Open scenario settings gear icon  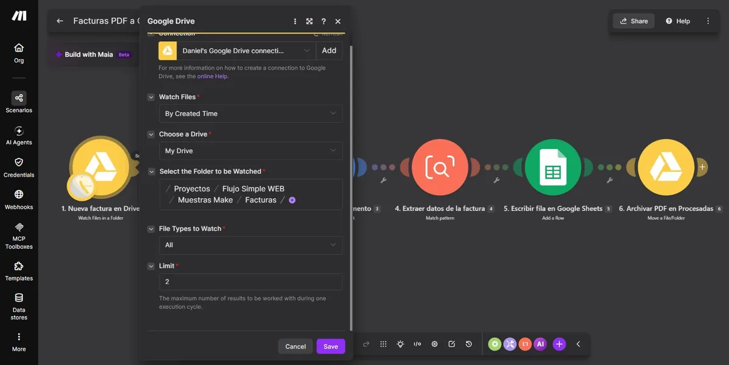point(434,344)
